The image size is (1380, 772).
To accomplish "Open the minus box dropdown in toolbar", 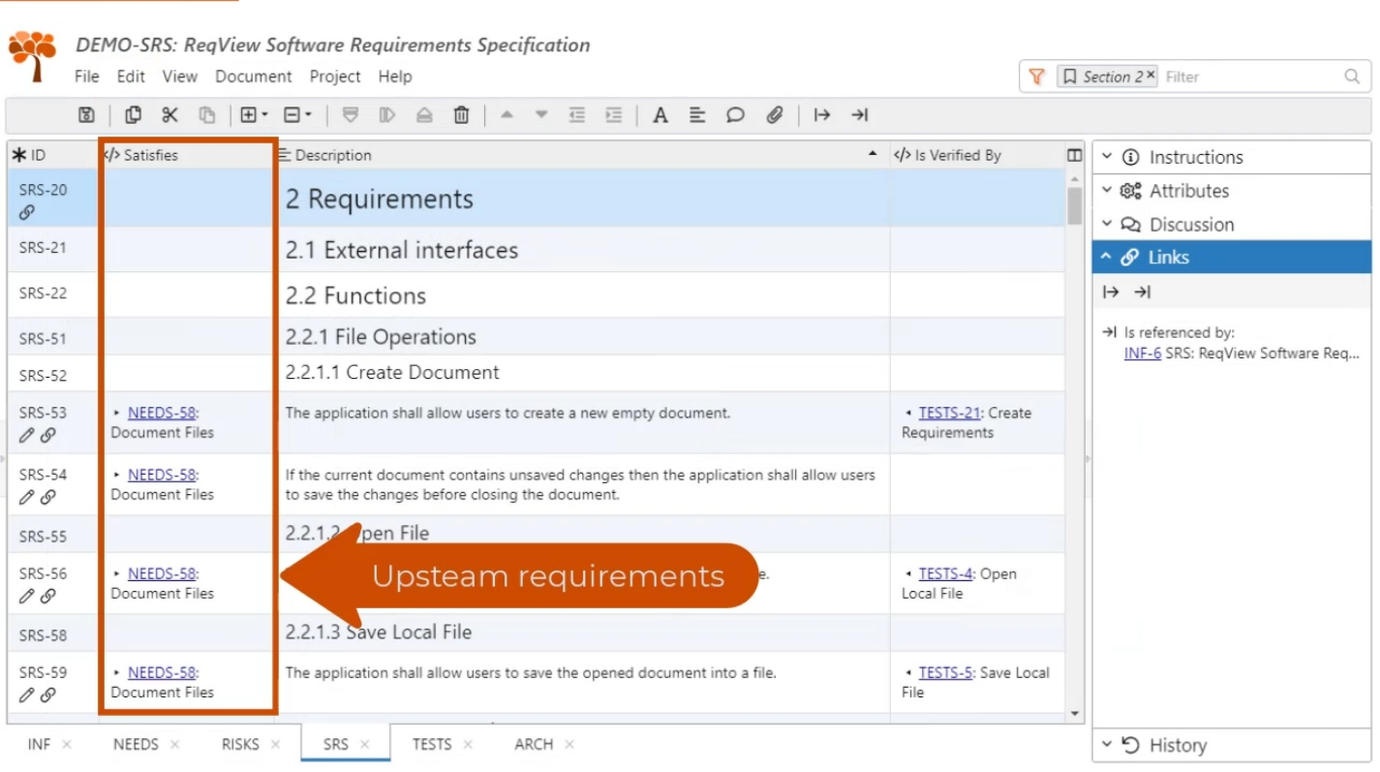I will (x=297, y=115).
